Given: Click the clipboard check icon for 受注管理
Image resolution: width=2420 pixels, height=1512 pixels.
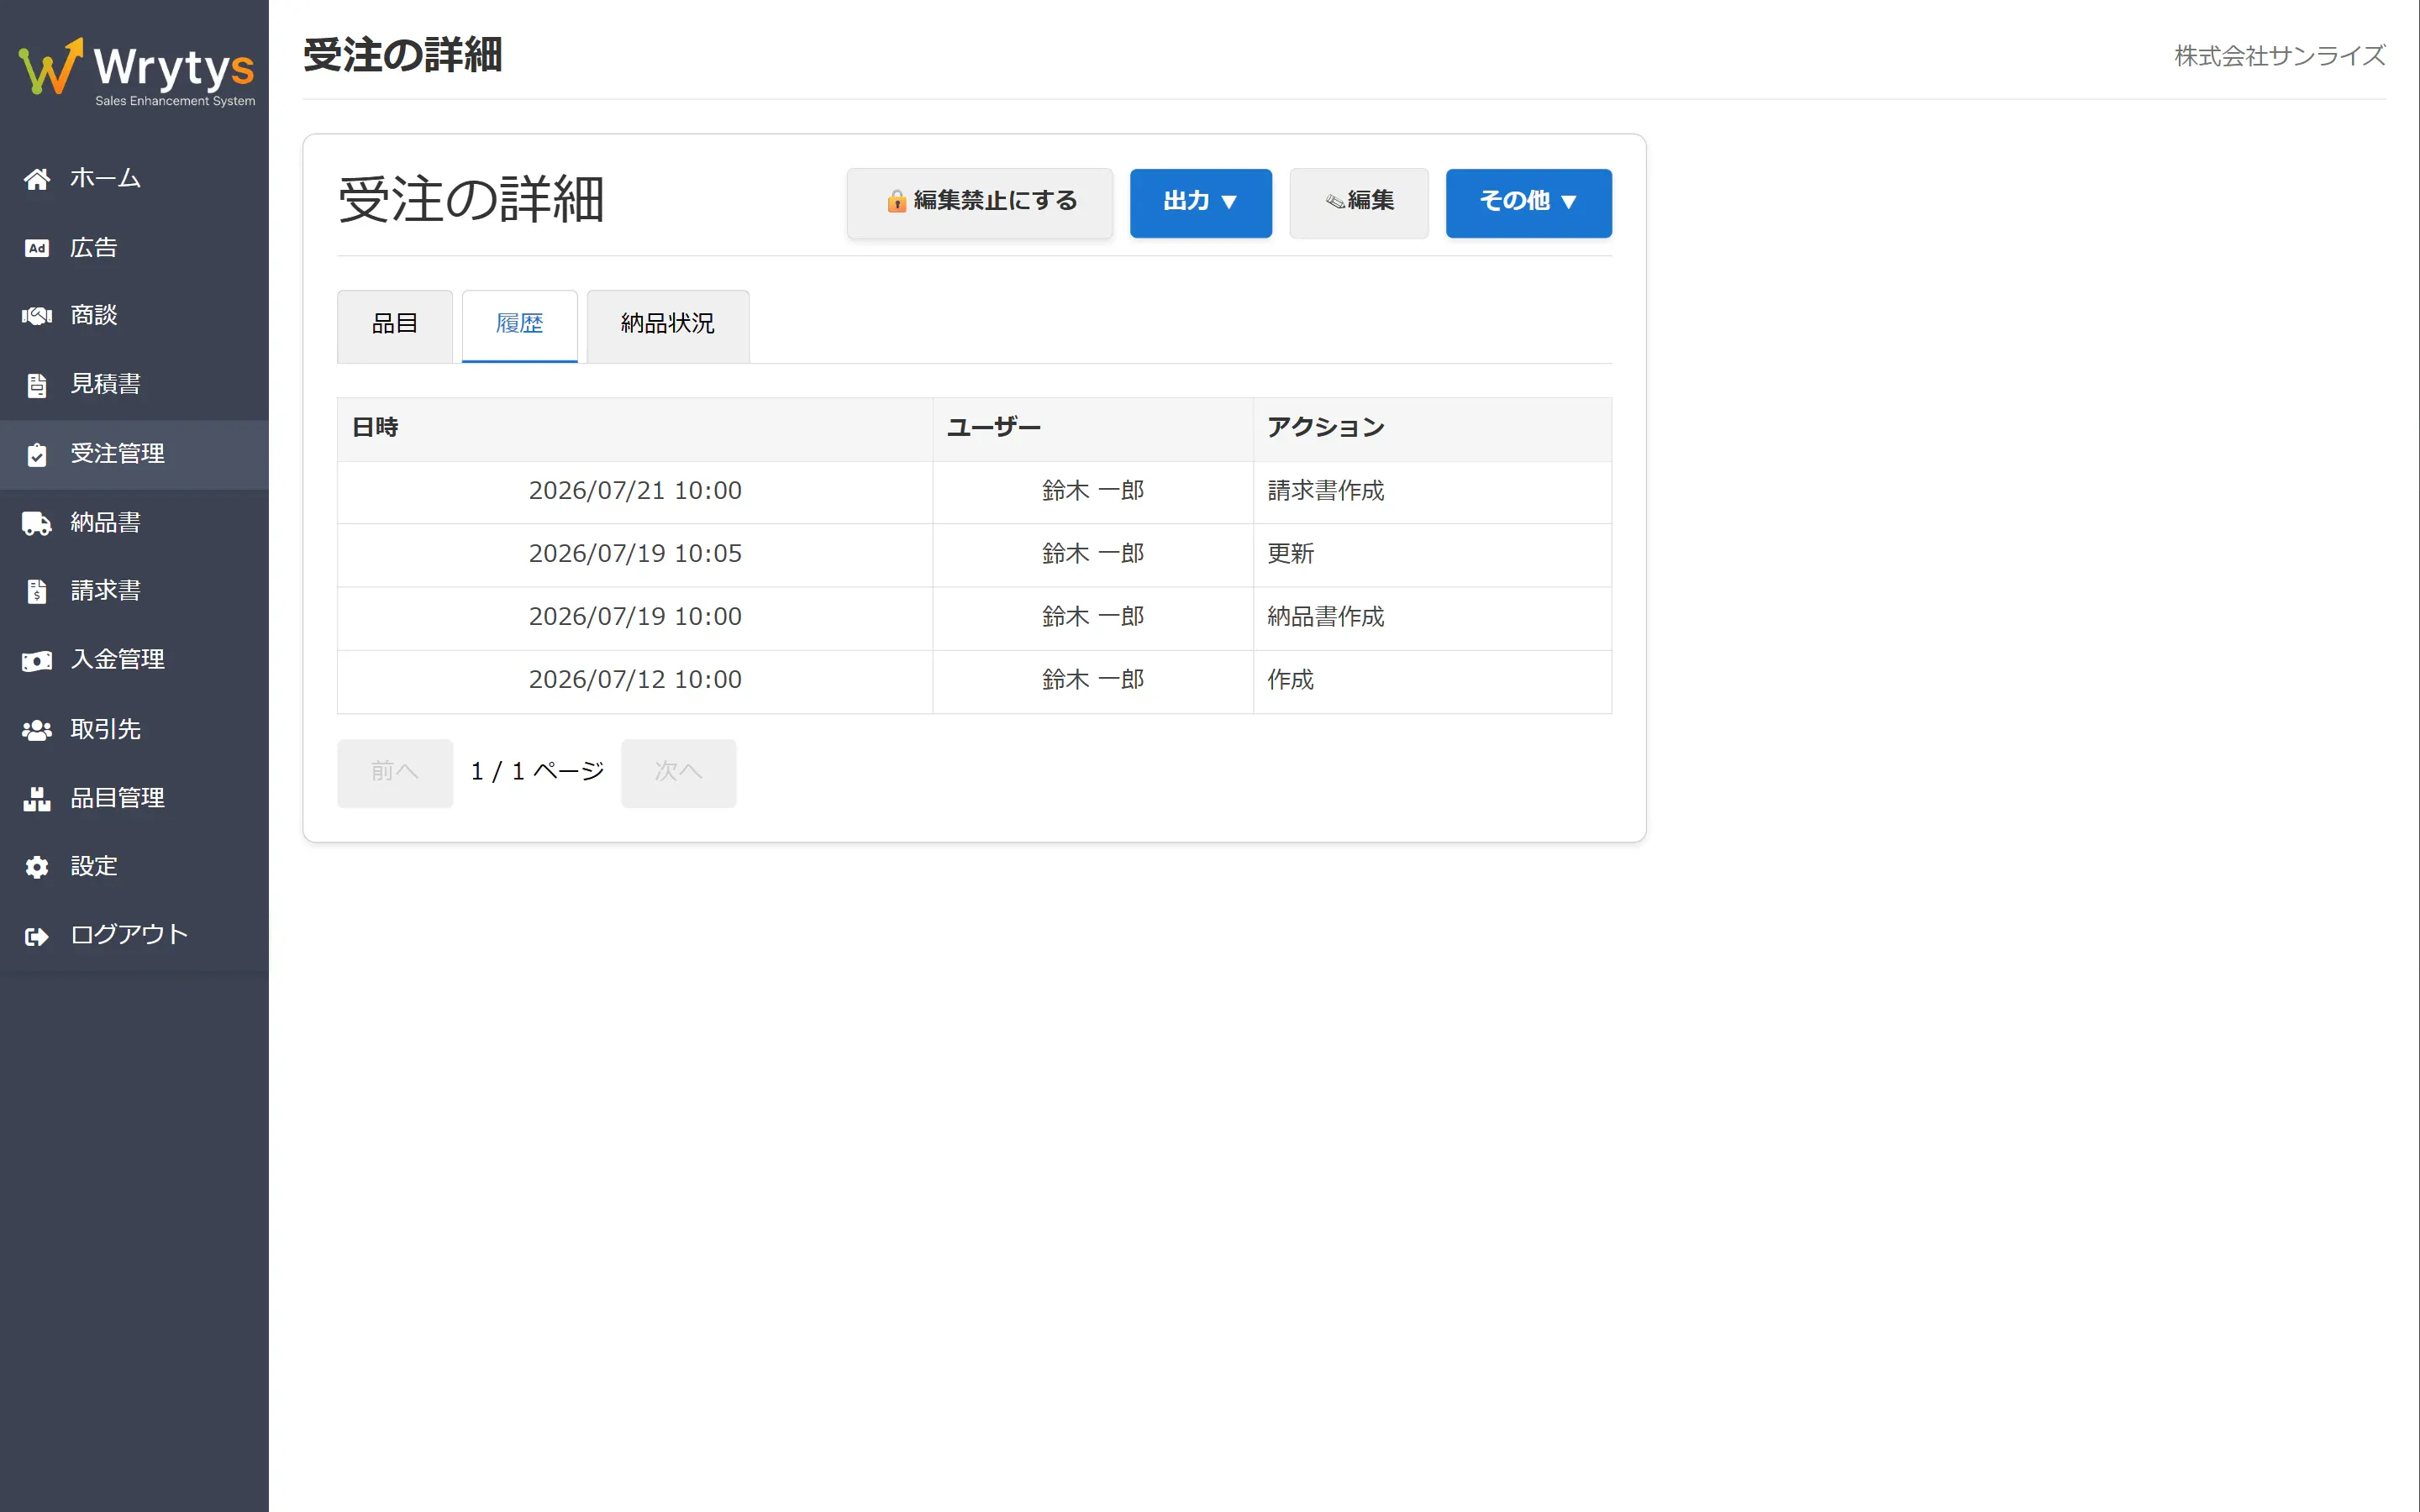Looking at the screenshot, I should tap(37, 455).
